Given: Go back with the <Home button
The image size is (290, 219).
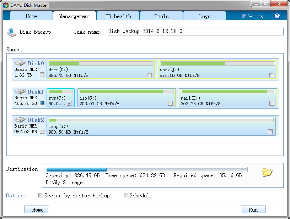Looking at the screenshot, I should pos(37,209).
